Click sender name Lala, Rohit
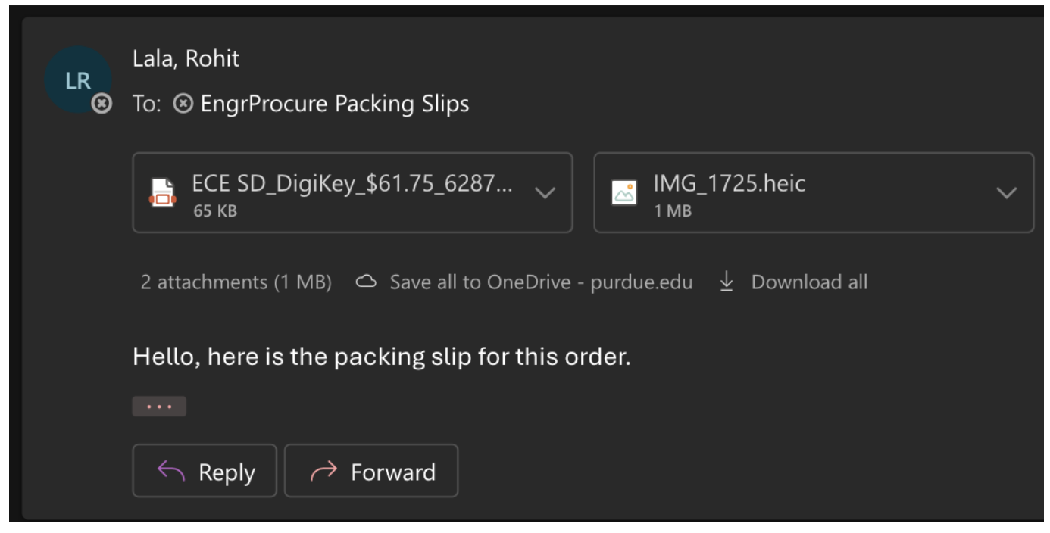 coord(186,59)
